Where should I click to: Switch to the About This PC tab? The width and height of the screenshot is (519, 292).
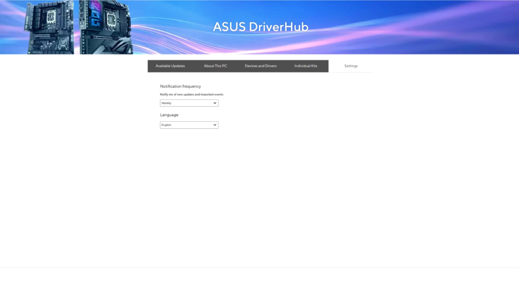(x=215, y=66)
